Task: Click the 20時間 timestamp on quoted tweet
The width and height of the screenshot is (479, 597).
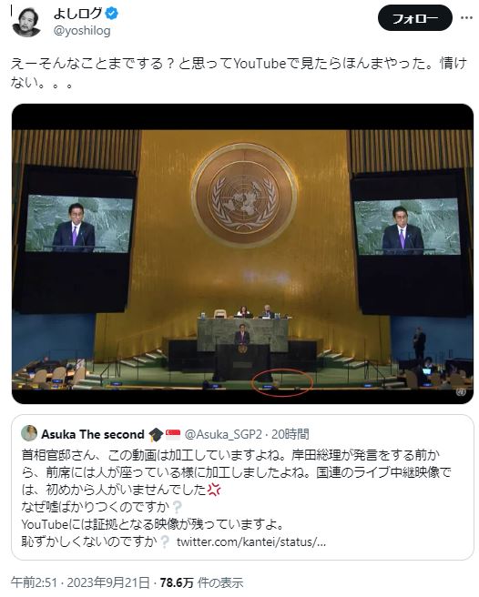Action: 290,434
